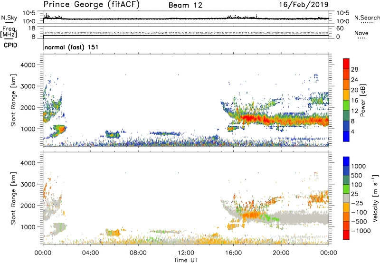Click the "Velocity [m s-1]" colorbar title
Image resolution: width=380 pixels, height=263 pixels.
[375, 198]
